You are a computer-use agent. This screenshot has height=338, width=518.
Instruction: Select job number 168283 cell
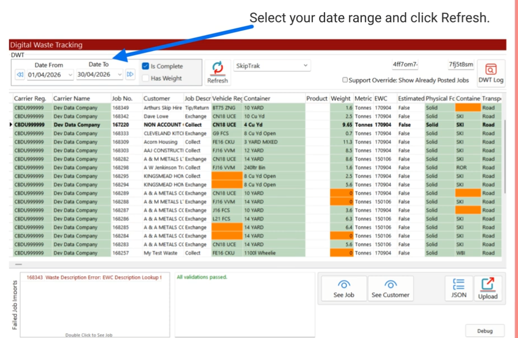pos(127,244)
